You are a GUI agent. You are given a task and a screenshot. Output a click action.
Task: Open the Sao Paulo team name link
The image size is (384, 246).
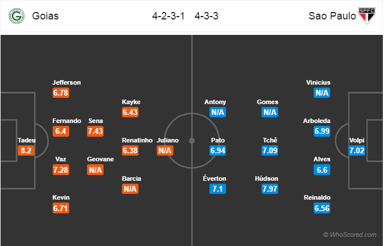coord(332,16)
